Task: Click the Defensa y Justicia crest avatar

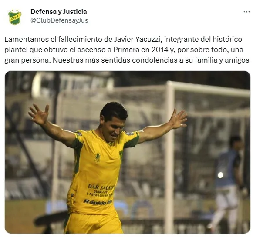Action: [x=15, y=17]
